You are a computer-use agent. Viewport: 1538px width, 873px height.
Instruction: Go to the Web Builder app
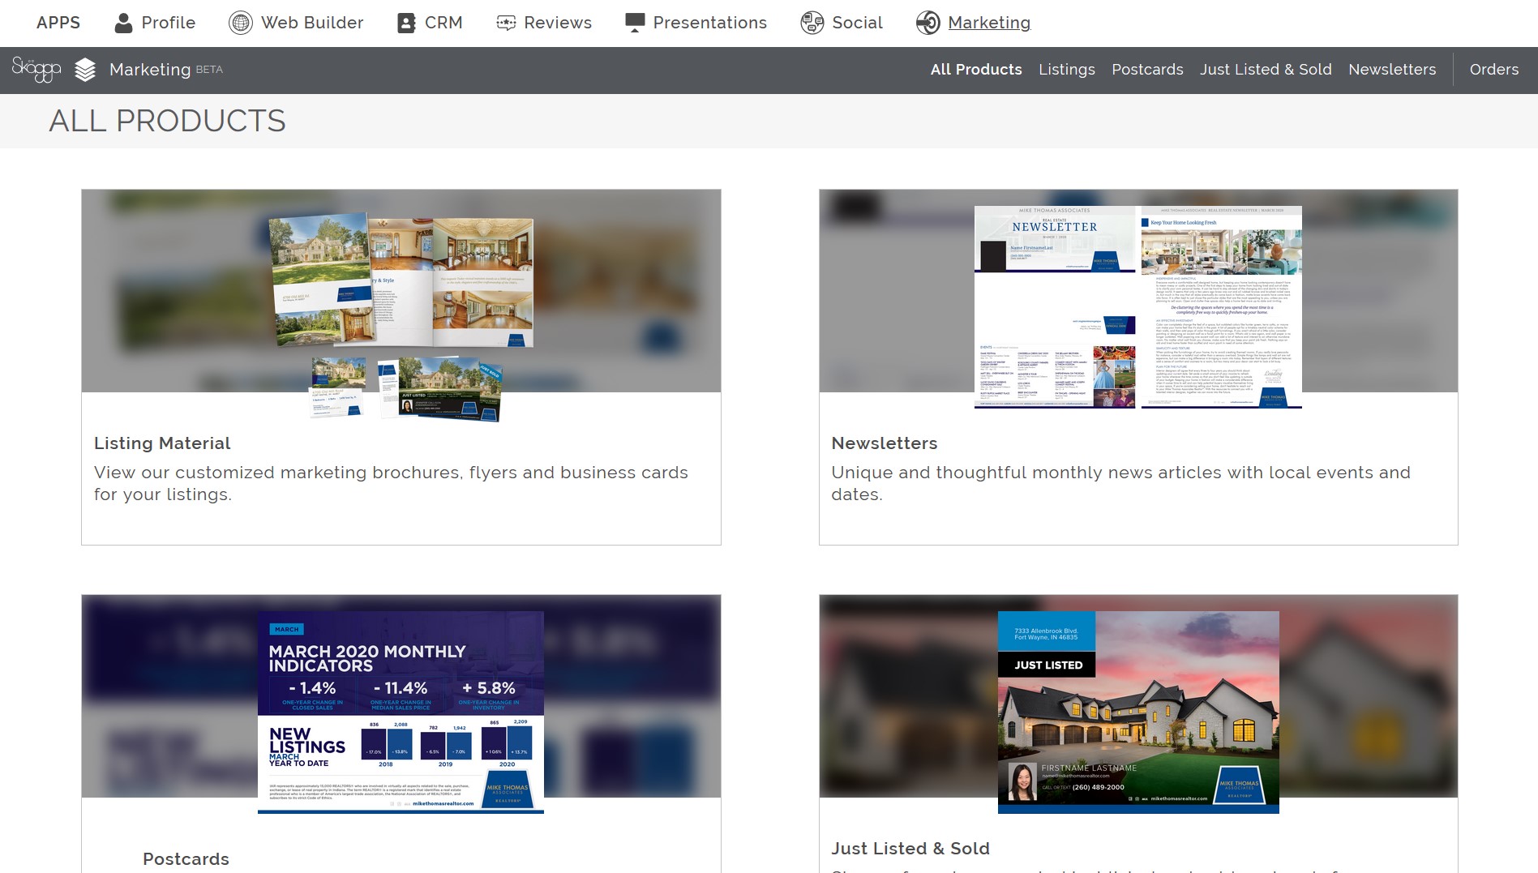[312, 23]
